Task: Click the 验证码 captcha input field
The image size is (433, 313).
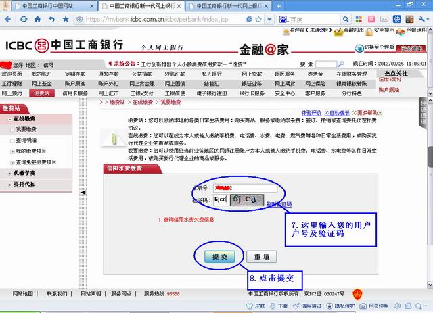Action: click(219, 200)
